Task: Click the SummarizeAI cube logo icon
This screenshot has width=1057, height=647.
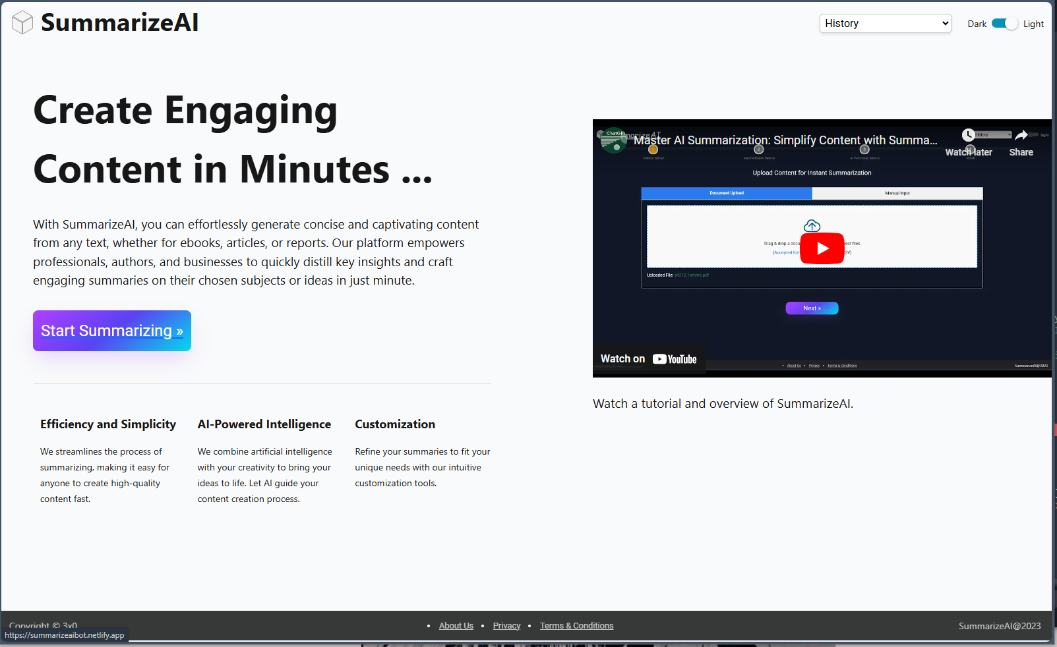Action: pyautogui.click(x=22, y=22)
